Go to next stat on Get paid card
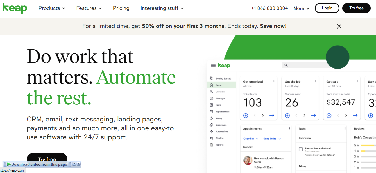Viewport: 376px width, 173px height. (346, 115)
